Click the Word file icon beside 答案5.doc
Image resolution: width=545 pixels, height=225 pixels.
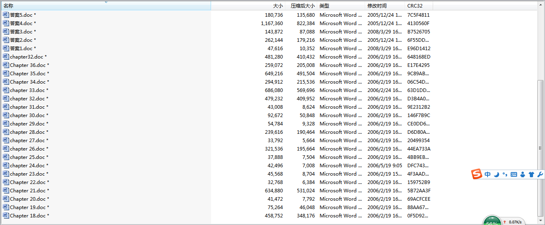(x=6, y=15)
